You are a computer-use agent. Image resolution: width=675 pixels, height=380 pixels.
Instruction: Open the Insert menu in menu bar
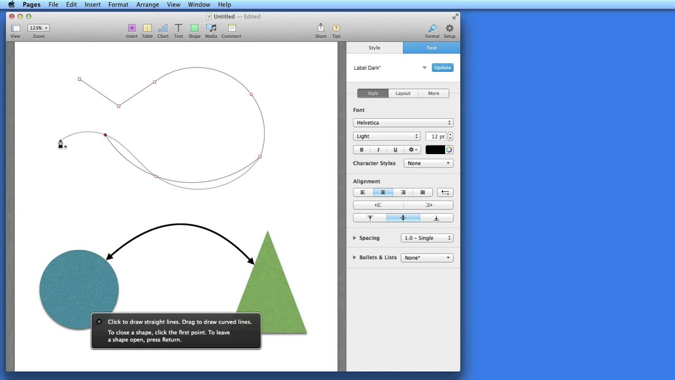click(x=92, y=5)
